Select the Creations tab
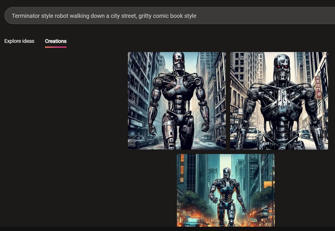 56,41
